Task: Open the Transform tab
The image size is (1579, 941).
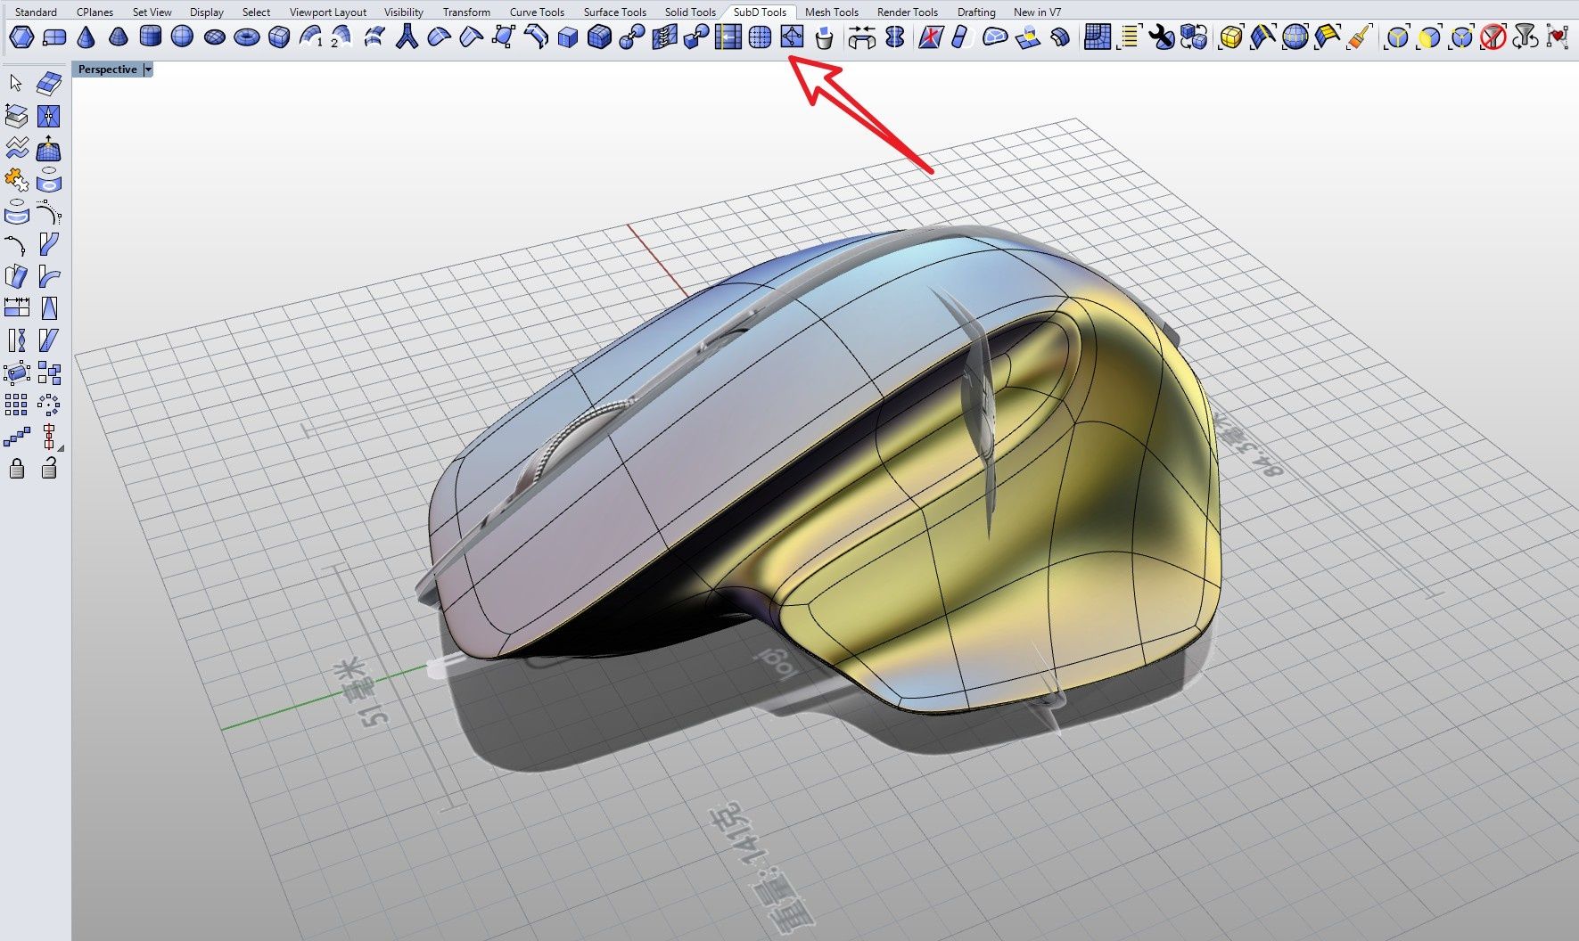Action: click(467, 12)
